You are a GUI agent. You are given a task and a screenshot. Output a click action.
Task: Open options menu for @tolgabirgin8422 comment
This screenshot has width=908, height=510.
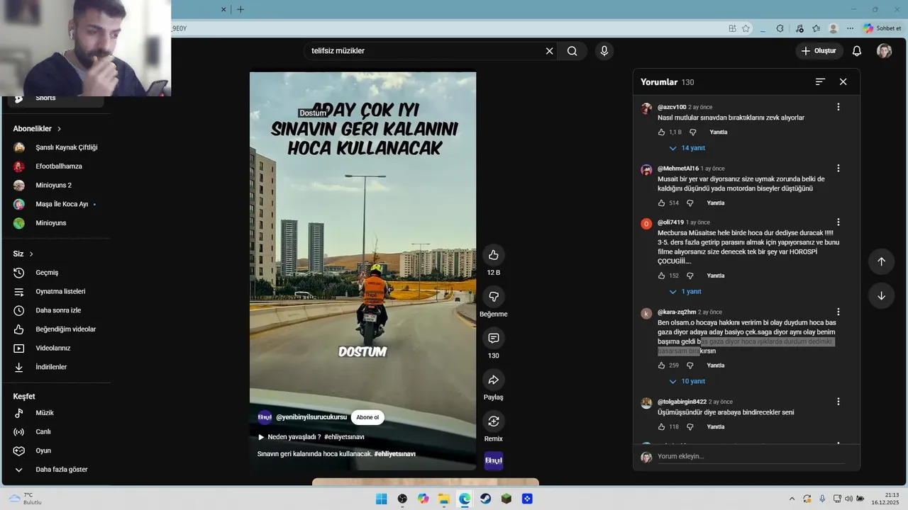click(x=838, y=402)
